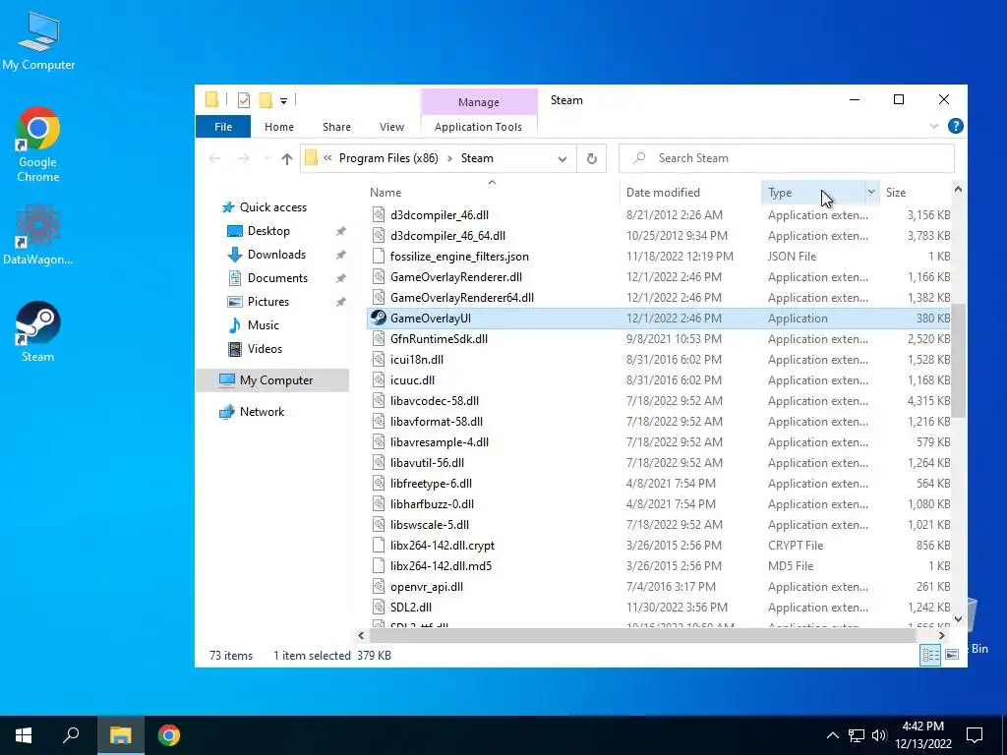Refresh the Steam folder view
Viewport: 1007px width, 755px height.
pos(591,158)
